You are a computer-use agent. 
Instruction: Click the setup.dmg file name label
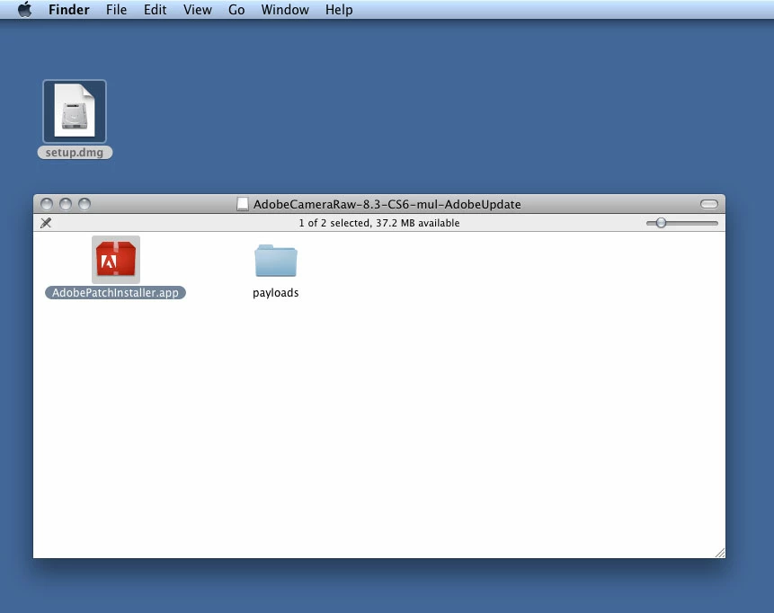(75, 153)
